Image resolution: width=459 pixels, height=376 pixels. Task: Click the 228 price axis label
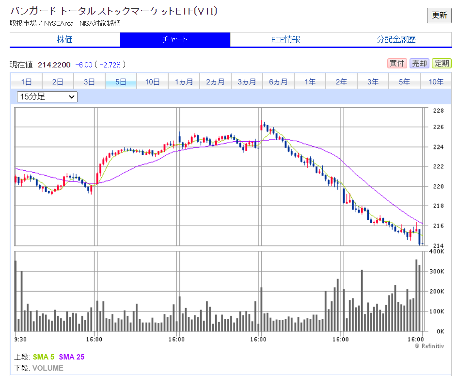439,111
